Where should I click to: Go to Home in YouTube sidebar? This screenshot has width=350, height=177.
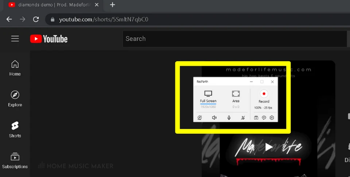click(x=15, y=68)
